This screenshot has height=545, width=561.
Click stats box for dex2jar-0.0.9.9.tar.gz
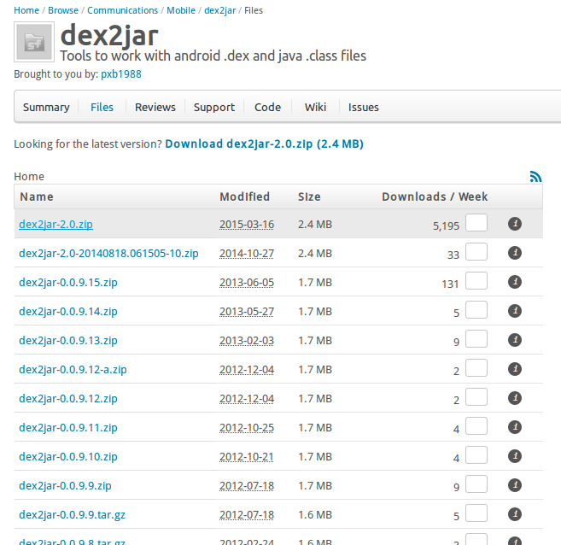[476, 513]
